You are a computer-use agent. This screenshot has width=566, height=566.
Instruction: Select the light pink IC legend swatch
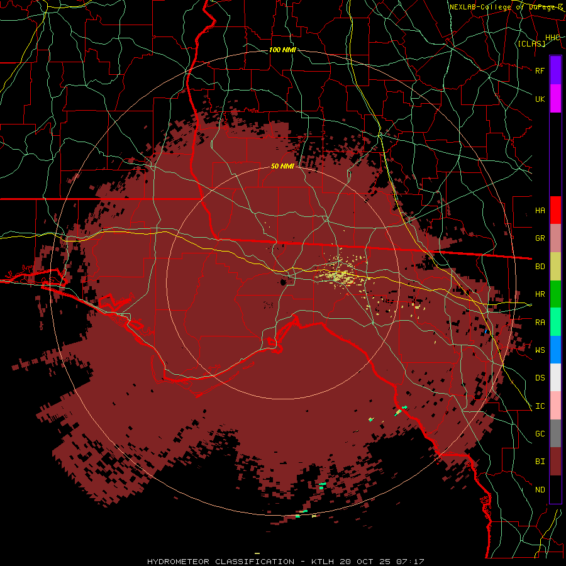click(555, 406)
